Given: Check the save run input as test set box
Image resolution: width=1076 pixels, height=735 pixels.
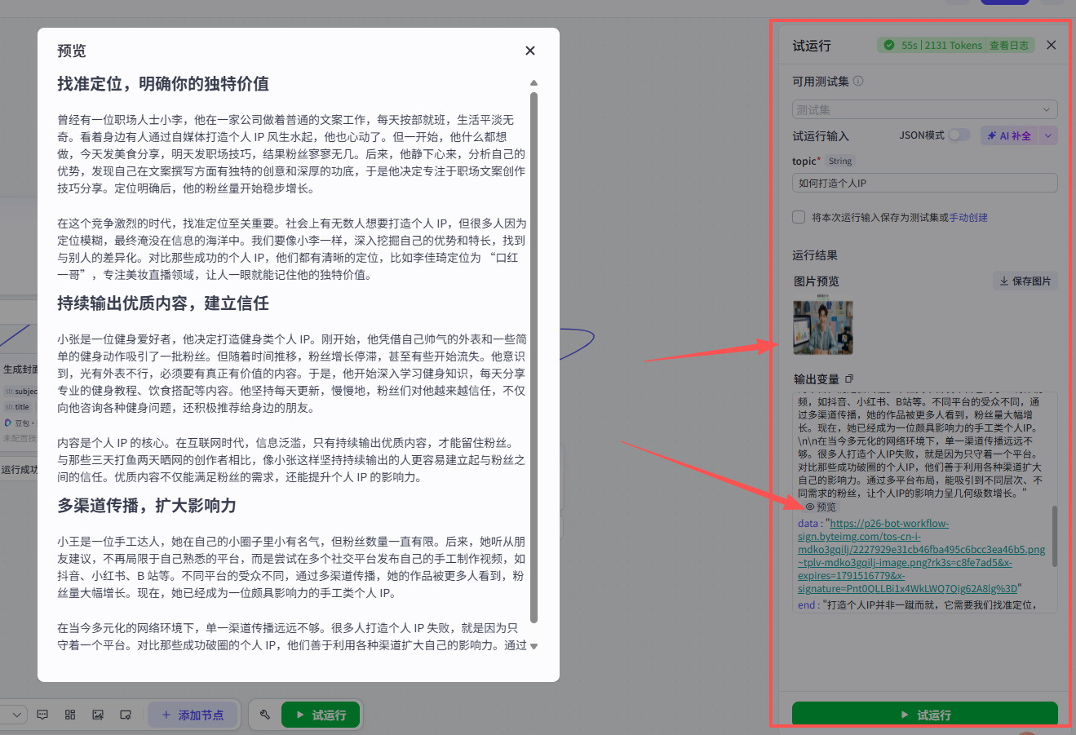Looking at the screenshot, I should click(x=799, y=217).
